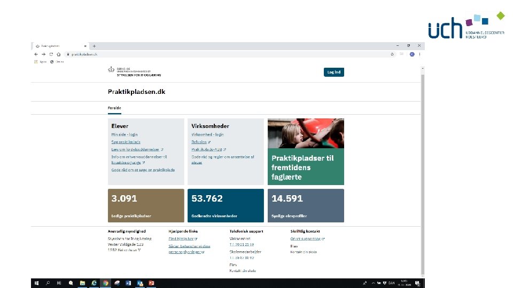The image size is (513, 288).
Task: Click the Styrelsen for IT og Læring logo
Action: (x=134, y=72)
